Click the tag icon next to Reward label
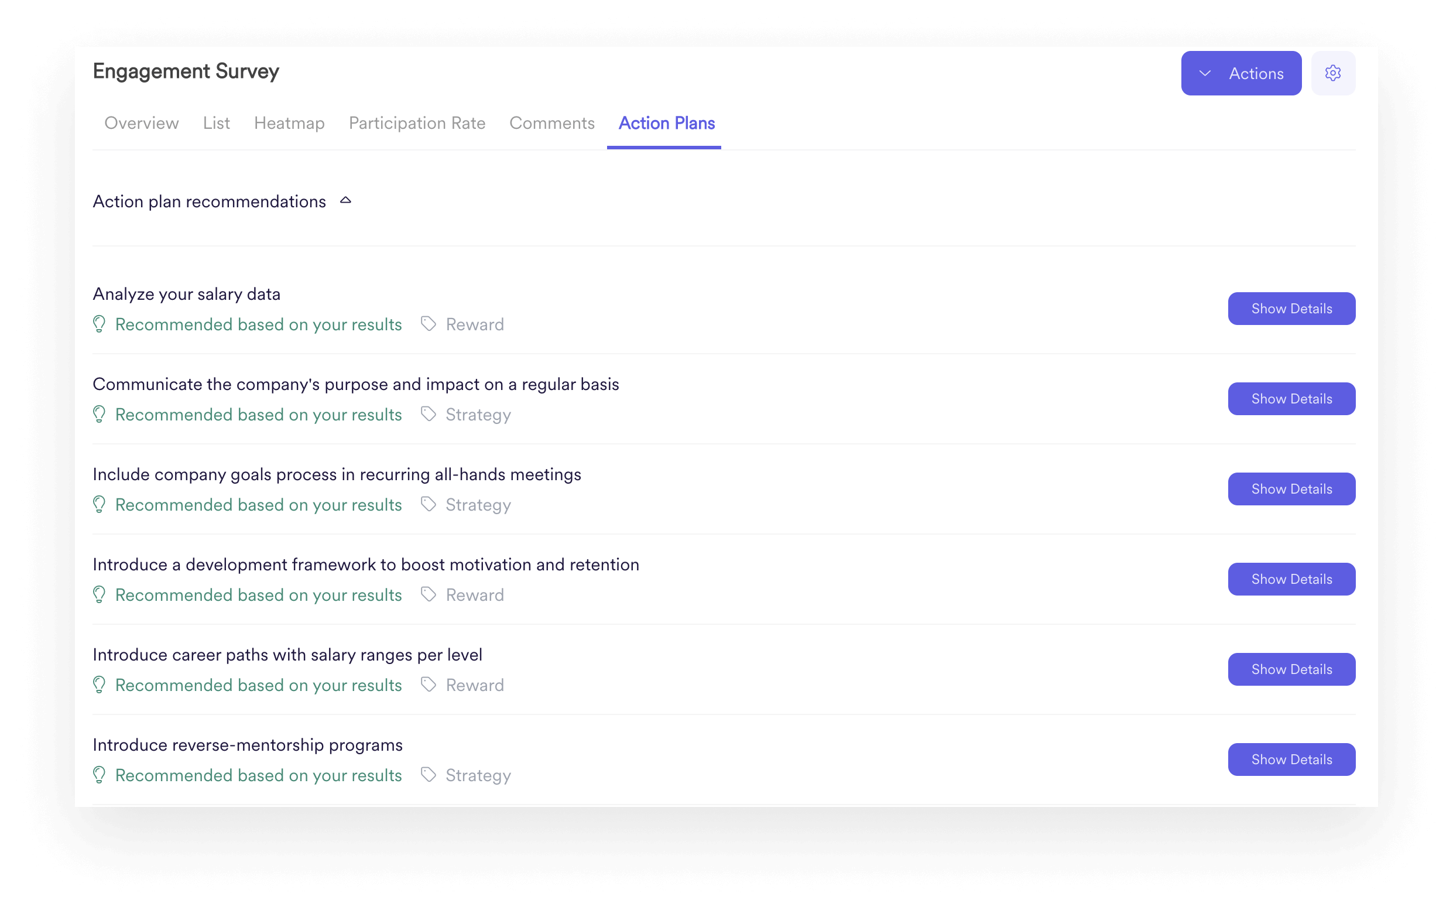 click(429, 324)
